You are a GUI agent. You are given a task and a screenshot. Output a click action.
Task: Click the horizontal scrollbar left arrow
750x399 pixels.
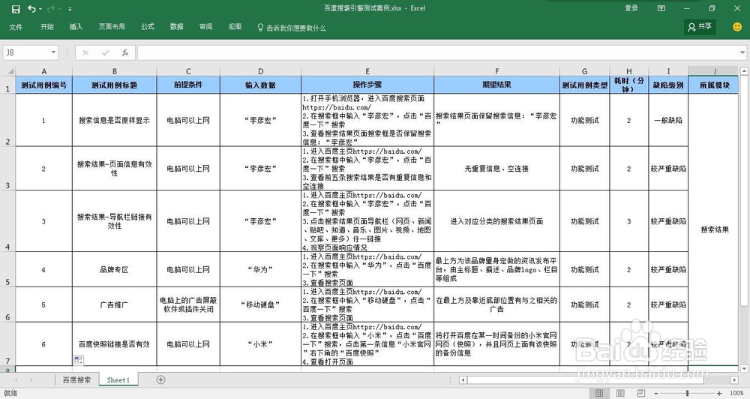pos(463,379)
